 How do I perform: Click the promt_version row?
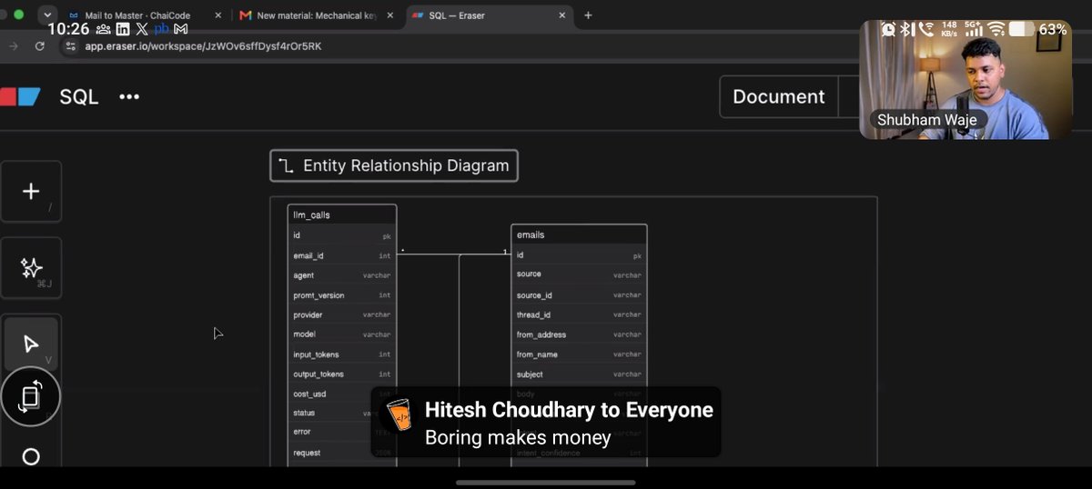point(342,295)
